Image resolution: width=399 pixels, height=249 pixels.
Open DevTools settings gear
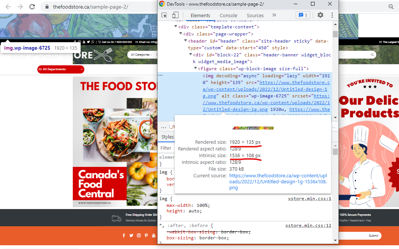coord(320,15)
